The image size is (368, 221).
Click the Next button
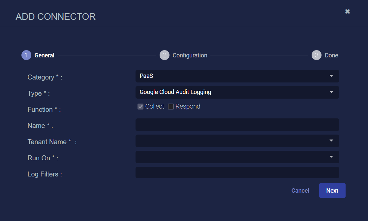(332, 190)
